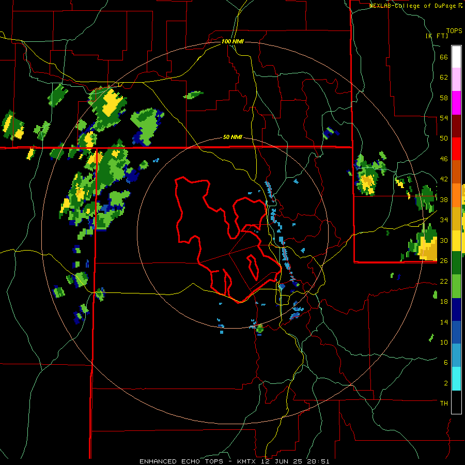Select the "34" legend value

click(444, 220)
